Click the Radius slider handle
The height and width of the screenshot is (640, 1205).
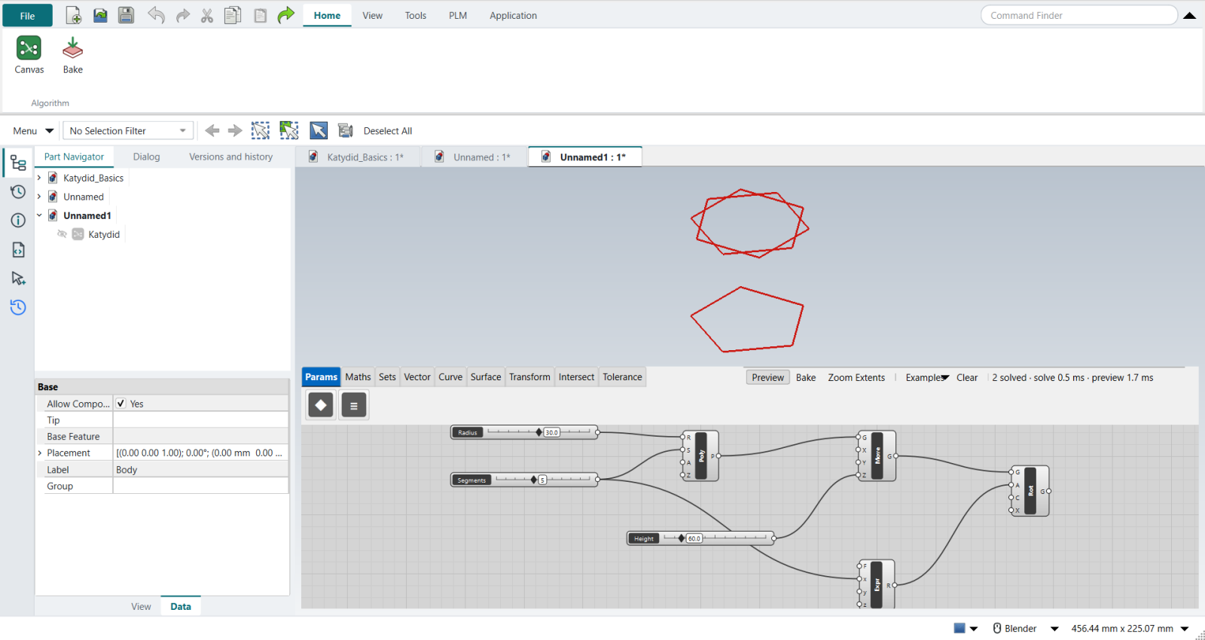tap(538, 432)
